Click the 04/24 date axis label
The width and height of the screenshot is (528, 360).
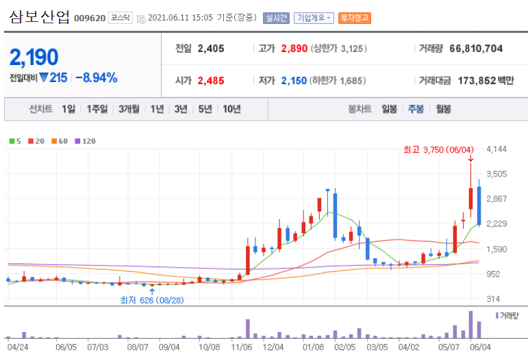[18, 347]
